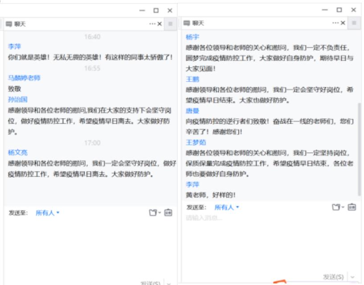Open send options arrow beside right 发送(S)
Viewport: 364px width, 285px height.
tap(353, 277)
